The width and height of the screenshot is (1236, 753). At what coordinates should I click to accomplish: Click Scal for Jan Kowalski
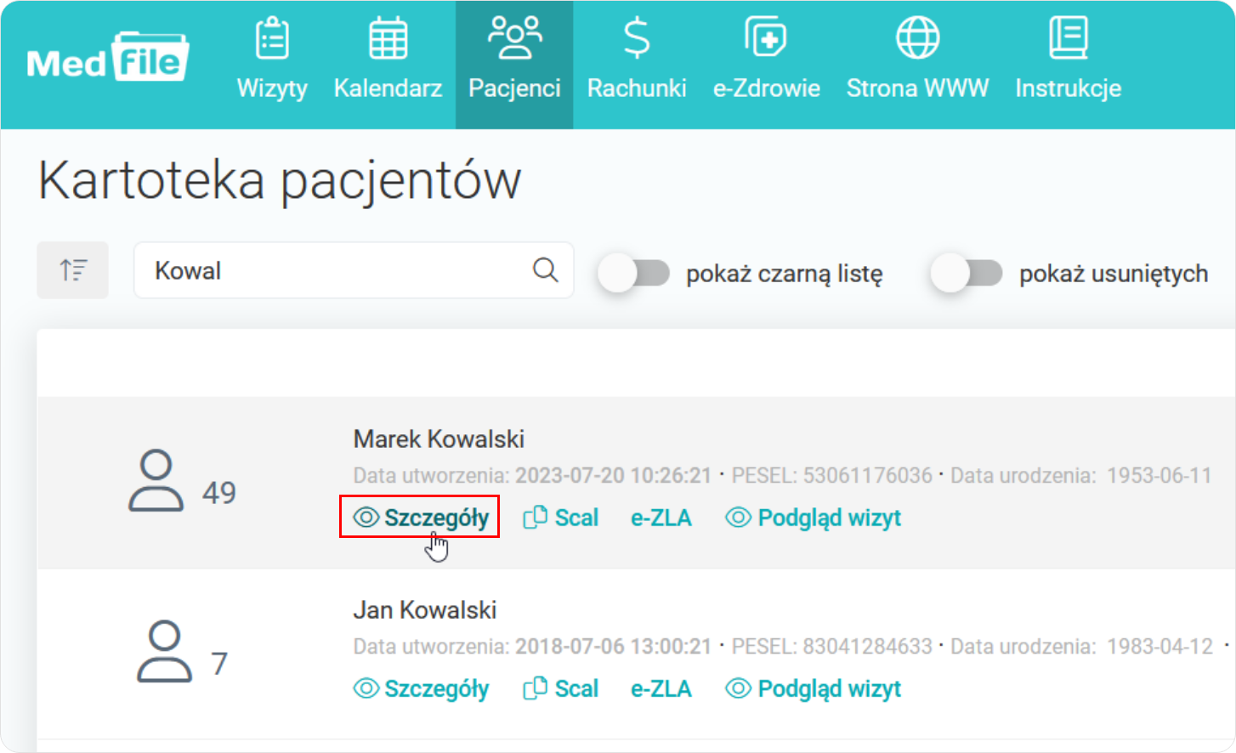(x=560, y=688)
